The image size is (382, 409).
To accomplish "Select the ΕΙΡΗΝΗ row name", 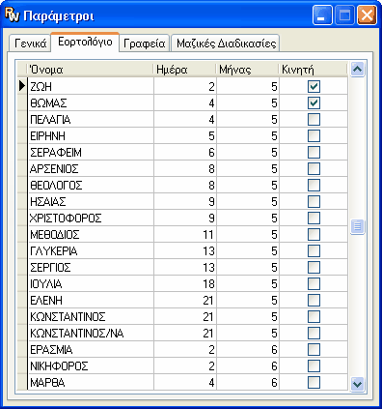I will 91,135.
